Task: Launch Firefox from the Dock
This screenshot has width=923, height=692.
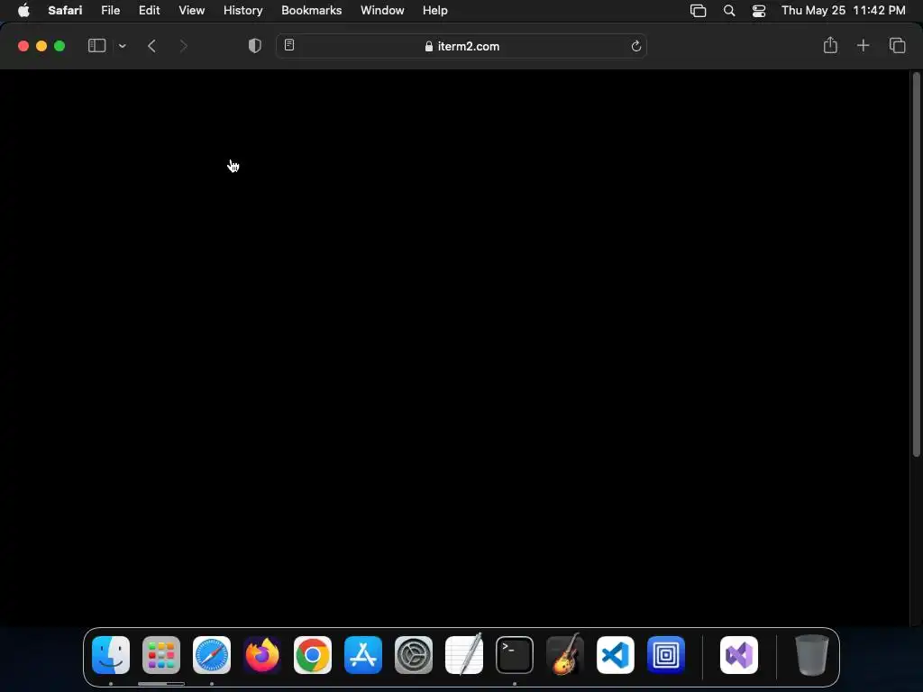Action: [x=262, y=654]
